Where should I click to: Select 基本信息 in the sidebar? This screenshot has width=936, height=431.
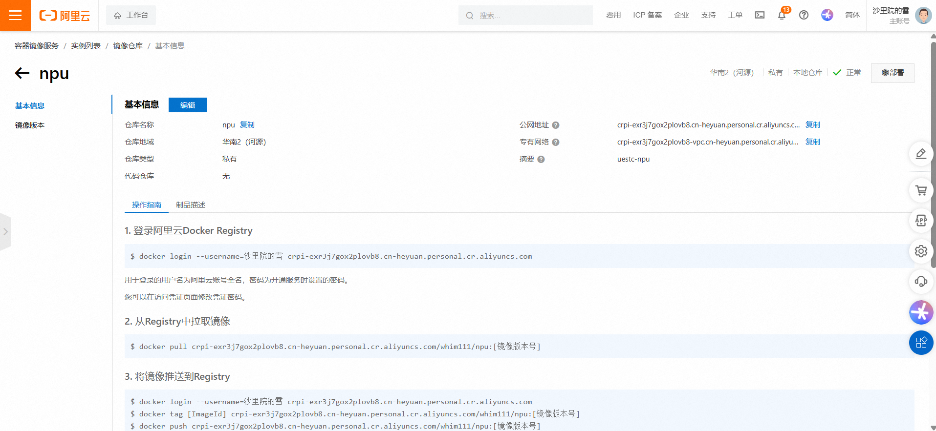[30, 105]
